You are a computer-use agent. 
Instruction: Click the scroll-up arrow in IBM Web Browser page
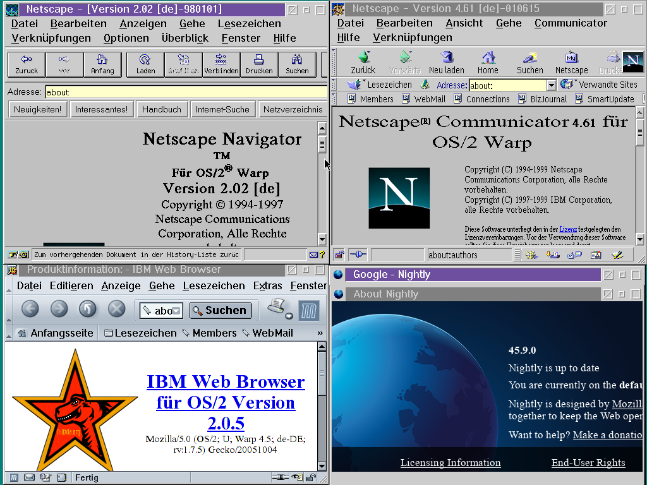click(x=322, y=347)
